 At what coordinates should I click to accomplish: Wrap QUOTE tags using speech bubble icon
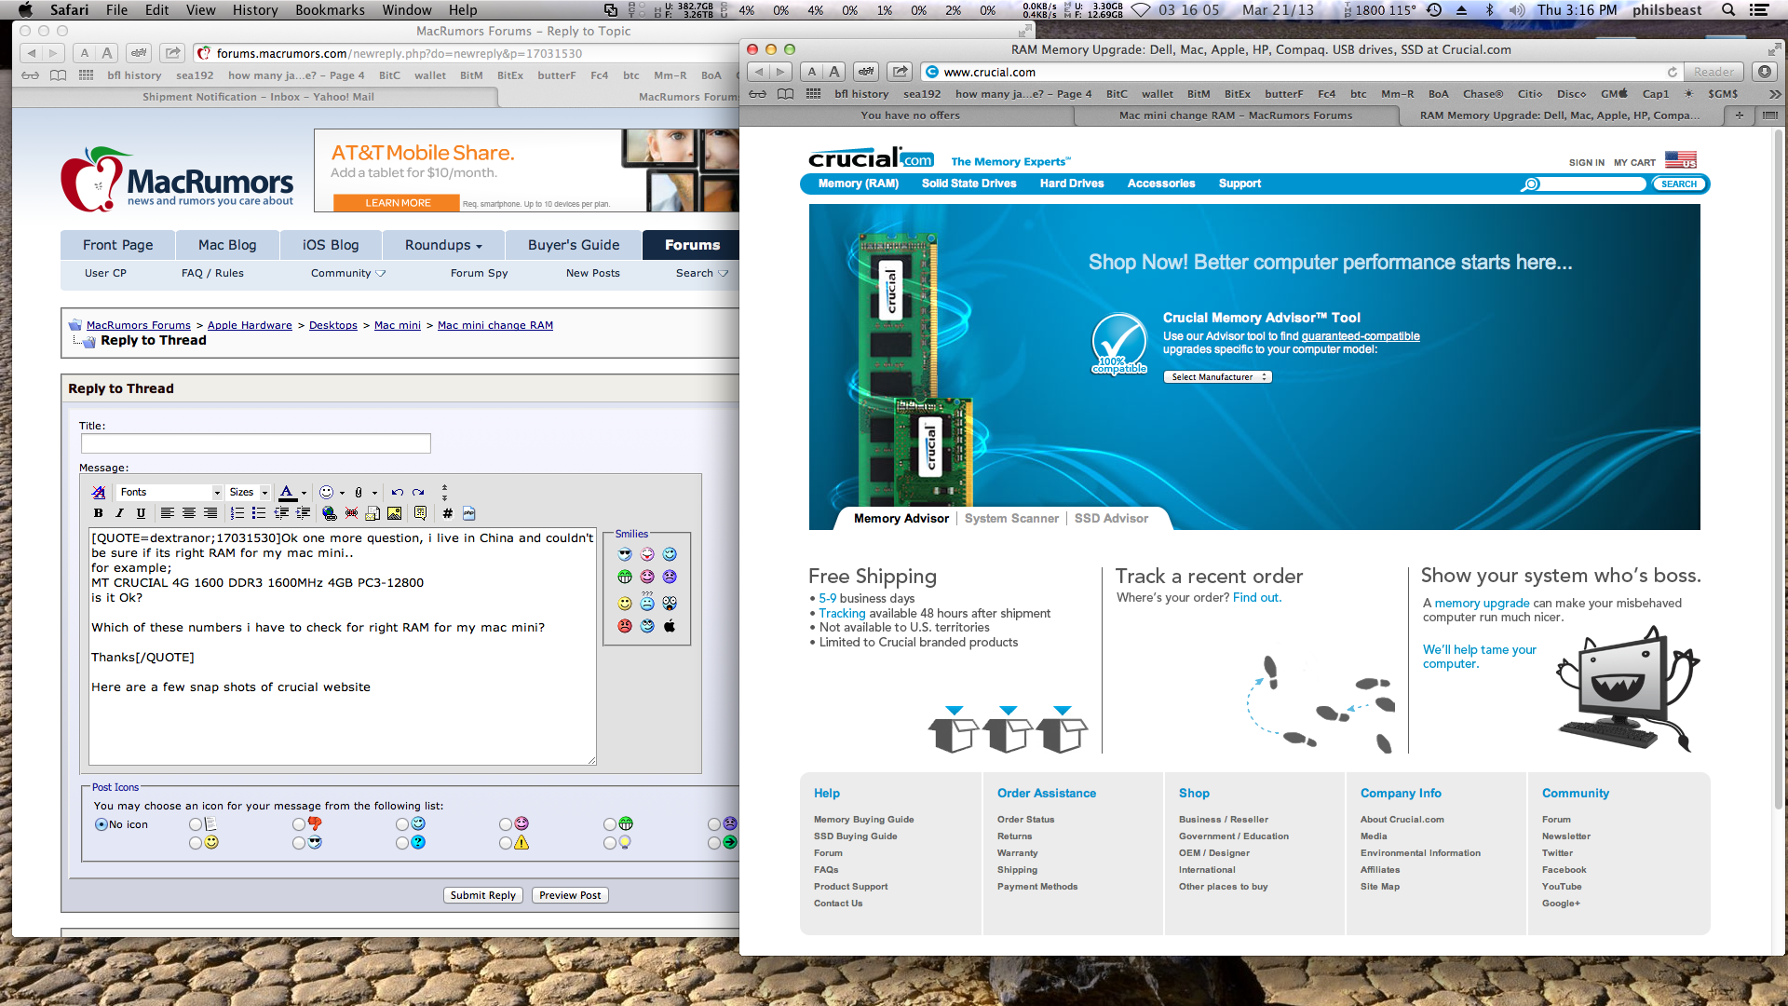pos(421,513)
